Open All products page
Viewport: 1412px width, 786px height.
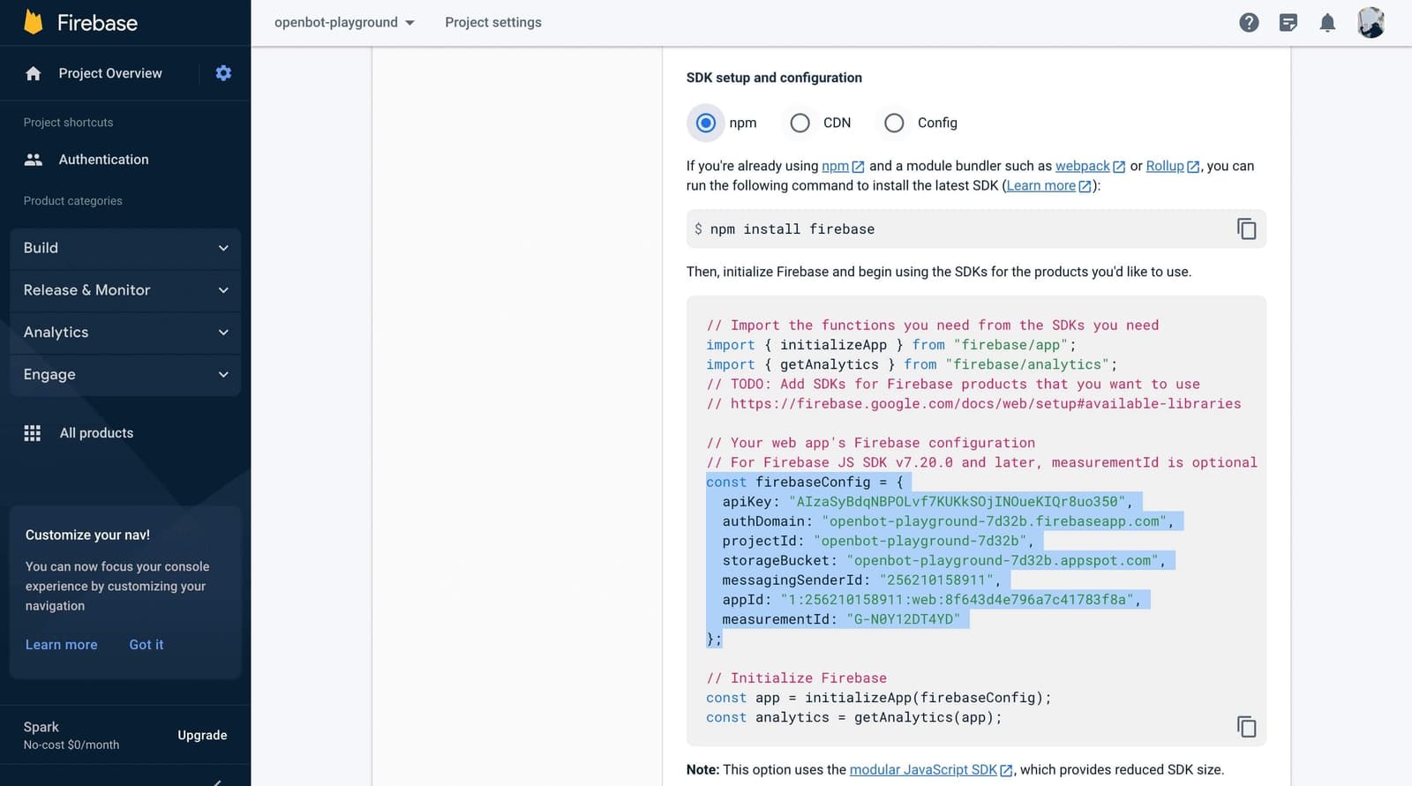point(96,433)
